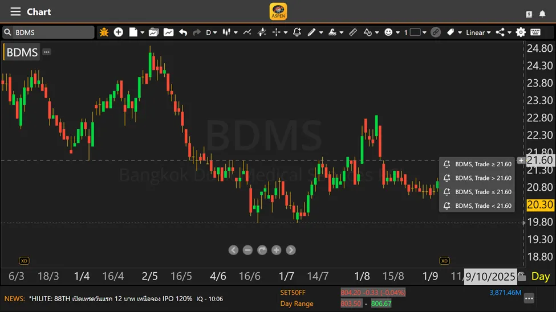556x312 pixels.
Task: Click the bug indicator icon
Action: (x=104, y=32)
